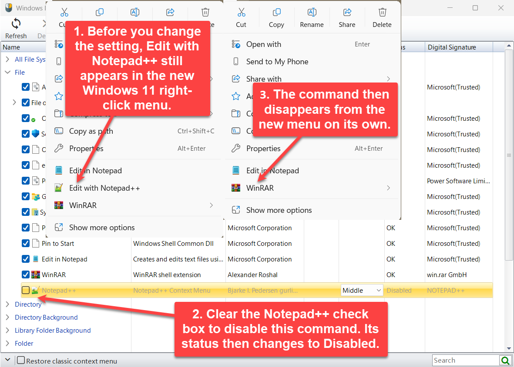Click the 'WinRAR shell extension' description
The height and width of the screenshot is (367, 514).
[167, 275]
